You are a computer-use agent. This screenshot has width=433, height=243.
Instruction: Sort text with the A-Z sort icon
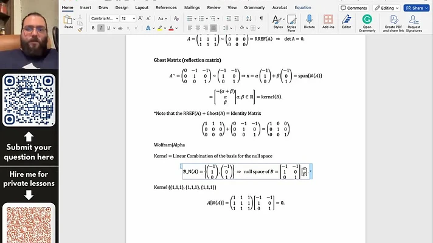click(x=249, y=18)
